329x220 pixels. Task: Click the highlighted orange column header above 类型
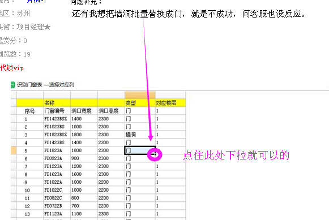pos(140,95)
